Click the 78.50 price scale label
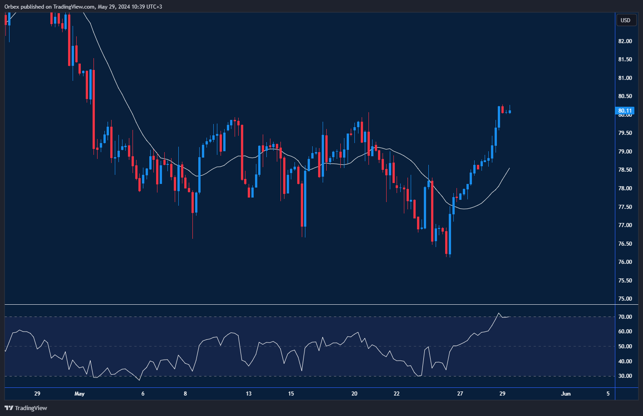 tap(625, 170)
